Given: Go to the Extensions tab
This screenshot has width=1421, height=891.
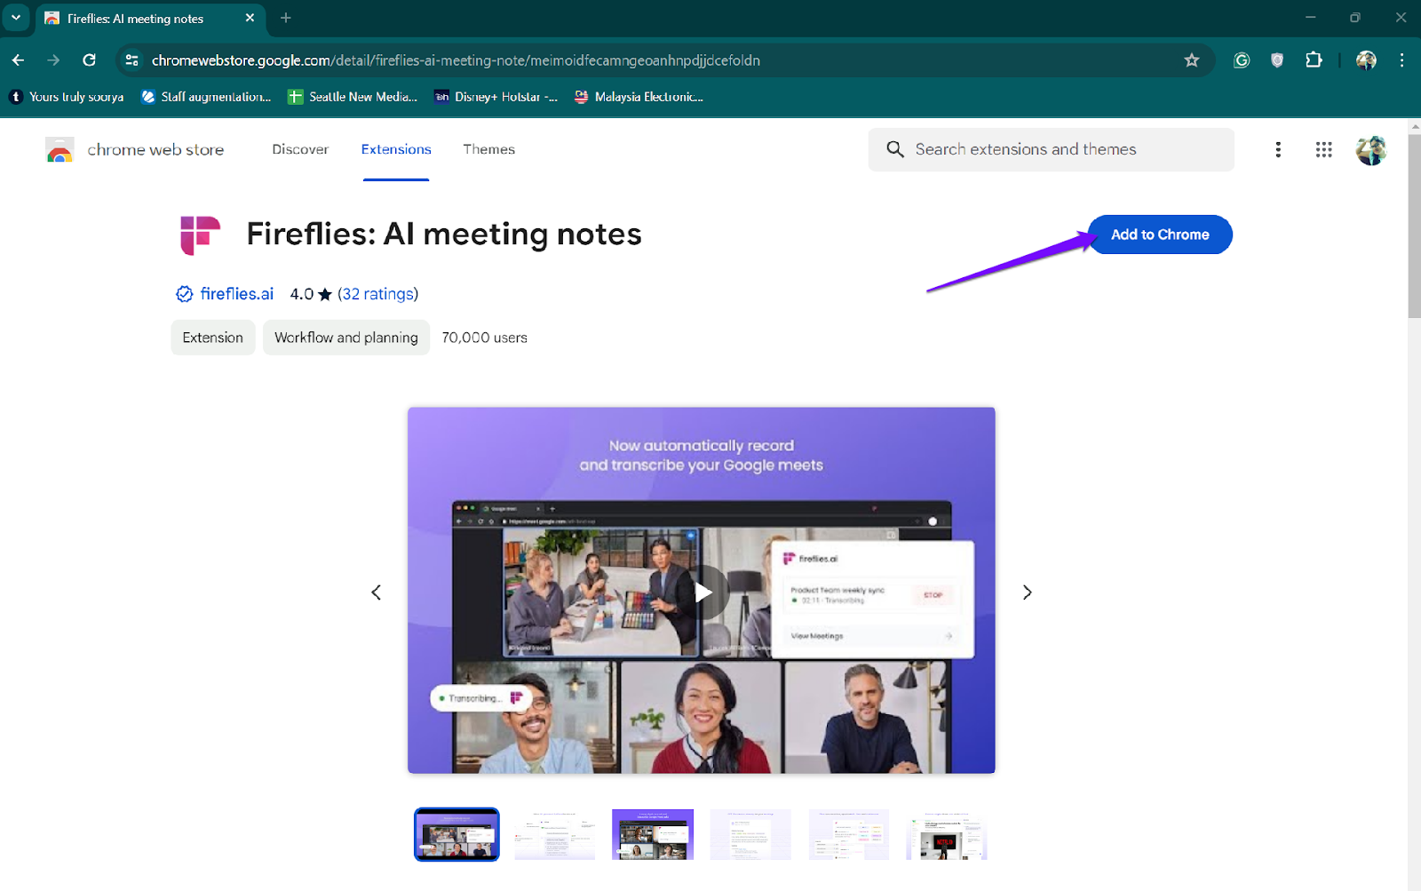Looking at the screenshot, I should tap(396, 149).
